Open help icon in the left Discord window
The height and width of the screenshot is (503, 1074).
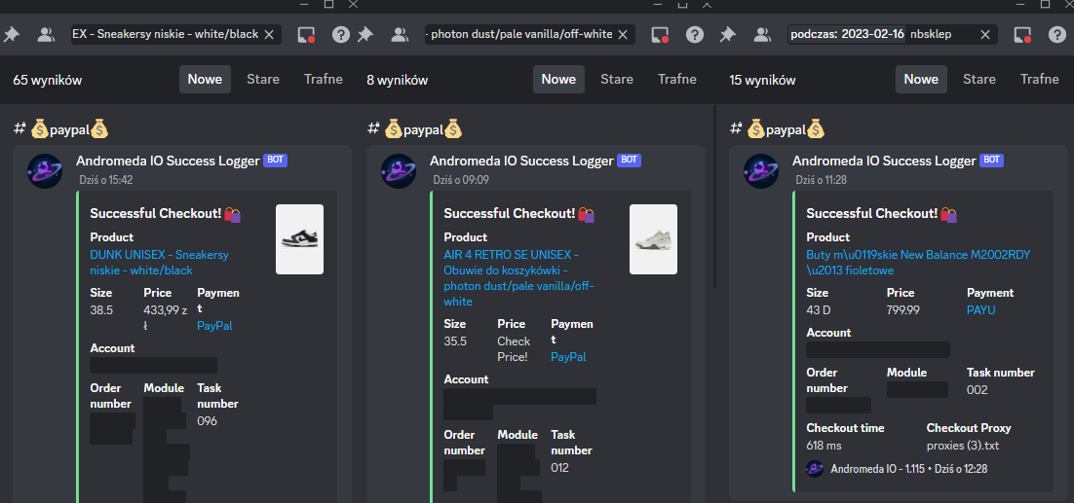coord(340,34)
